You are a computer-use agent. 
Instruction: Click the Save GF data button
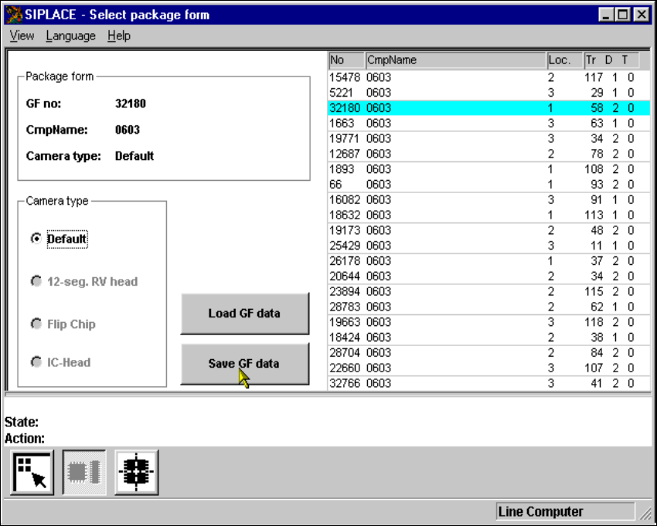coord(245,364)
